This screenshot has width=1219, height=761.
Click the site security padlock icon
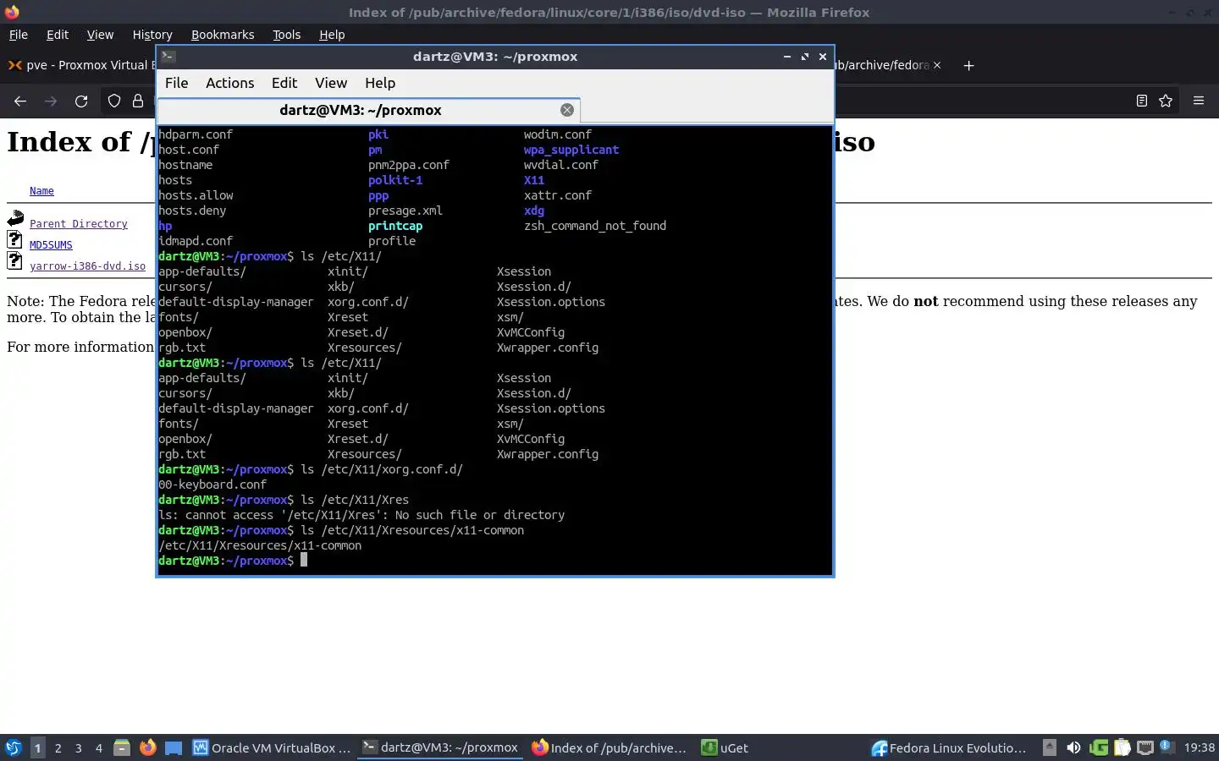[x=138, y=101]
